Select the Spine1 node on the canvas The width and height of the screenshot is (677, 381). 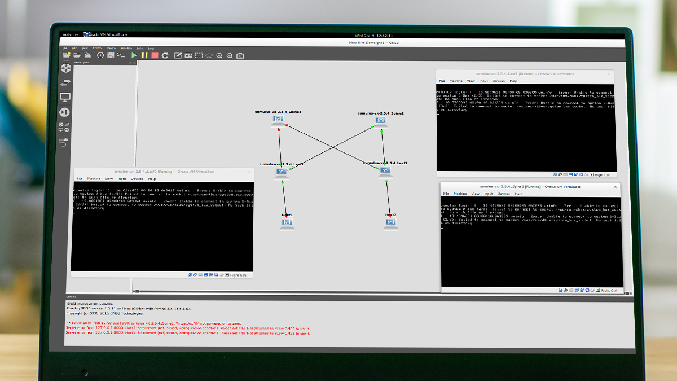pos(278,119)
